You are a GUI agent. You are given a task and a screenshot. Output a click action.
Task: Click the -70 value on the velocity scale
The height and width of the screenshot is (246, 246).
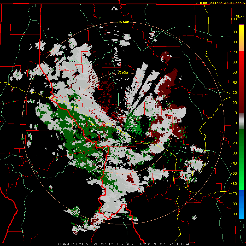[234, 194]
